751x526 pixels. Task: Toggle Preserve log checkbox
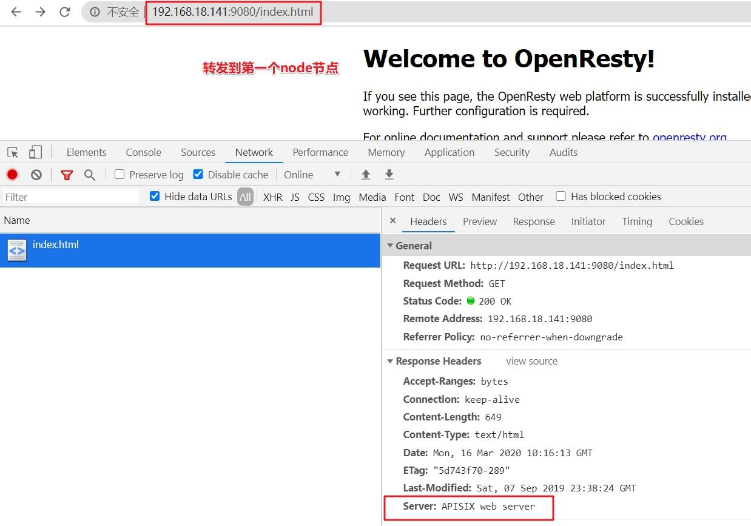pyautogui.click(x=120, y=174)
